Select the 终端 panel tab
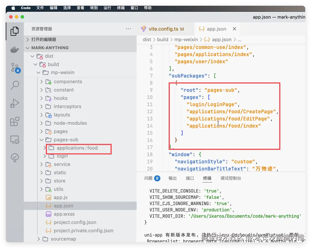 (207, 178)
